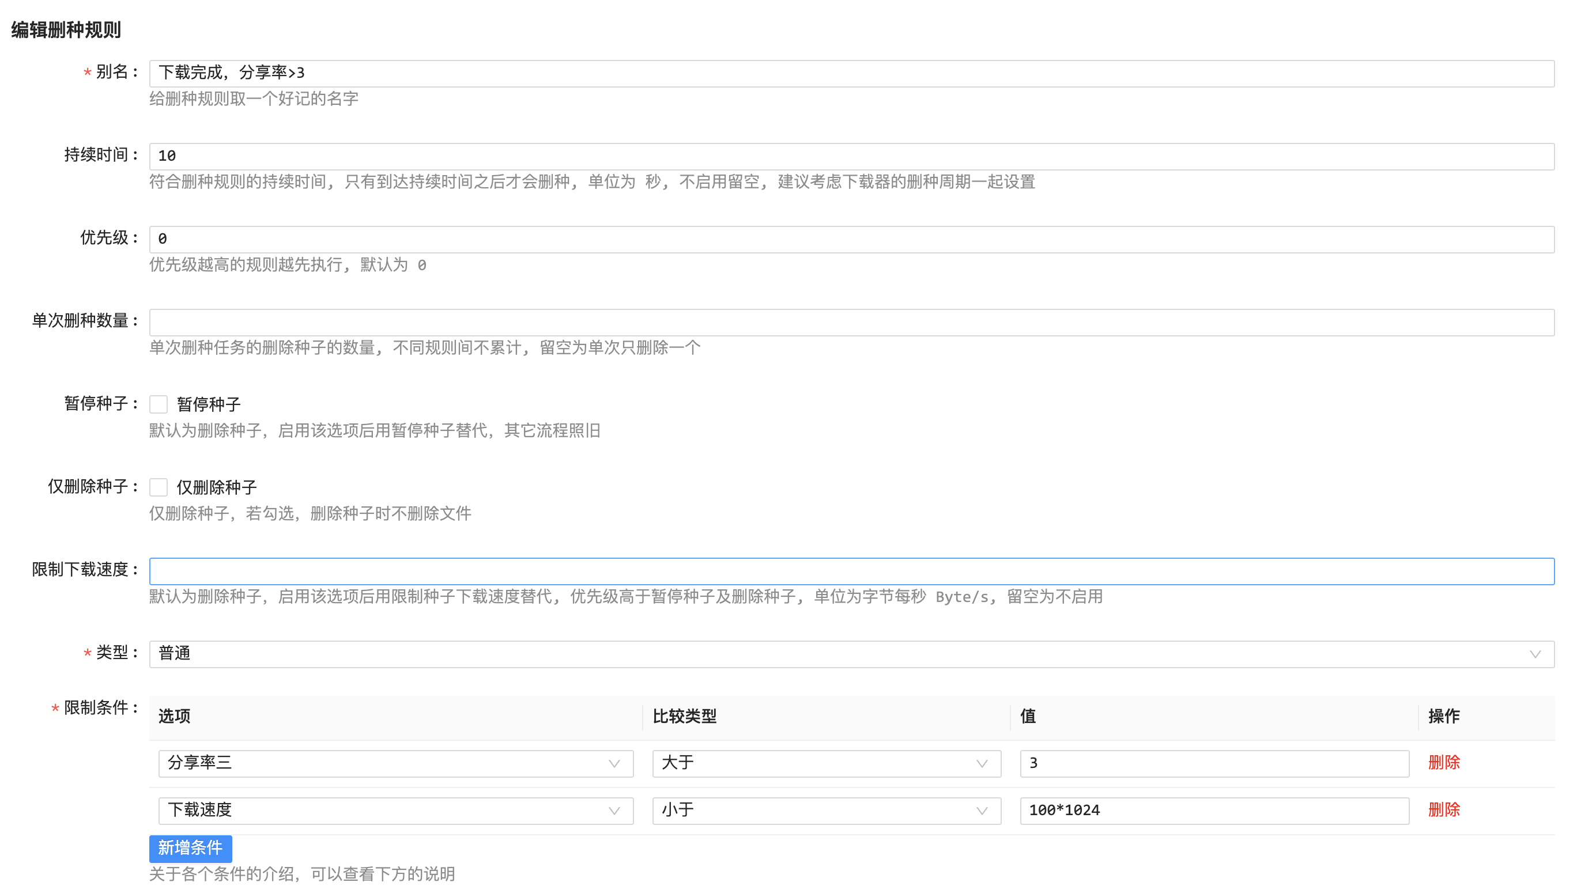Delete the 分享率三 condition row
Screen dimensions: 1577x886
click(x=1443, y=762)
